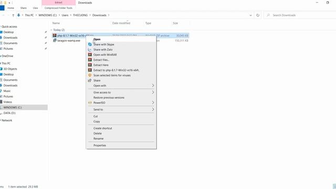Click THECUONG in address breadcrumb
336x189 pixels.
pos(80,15)
